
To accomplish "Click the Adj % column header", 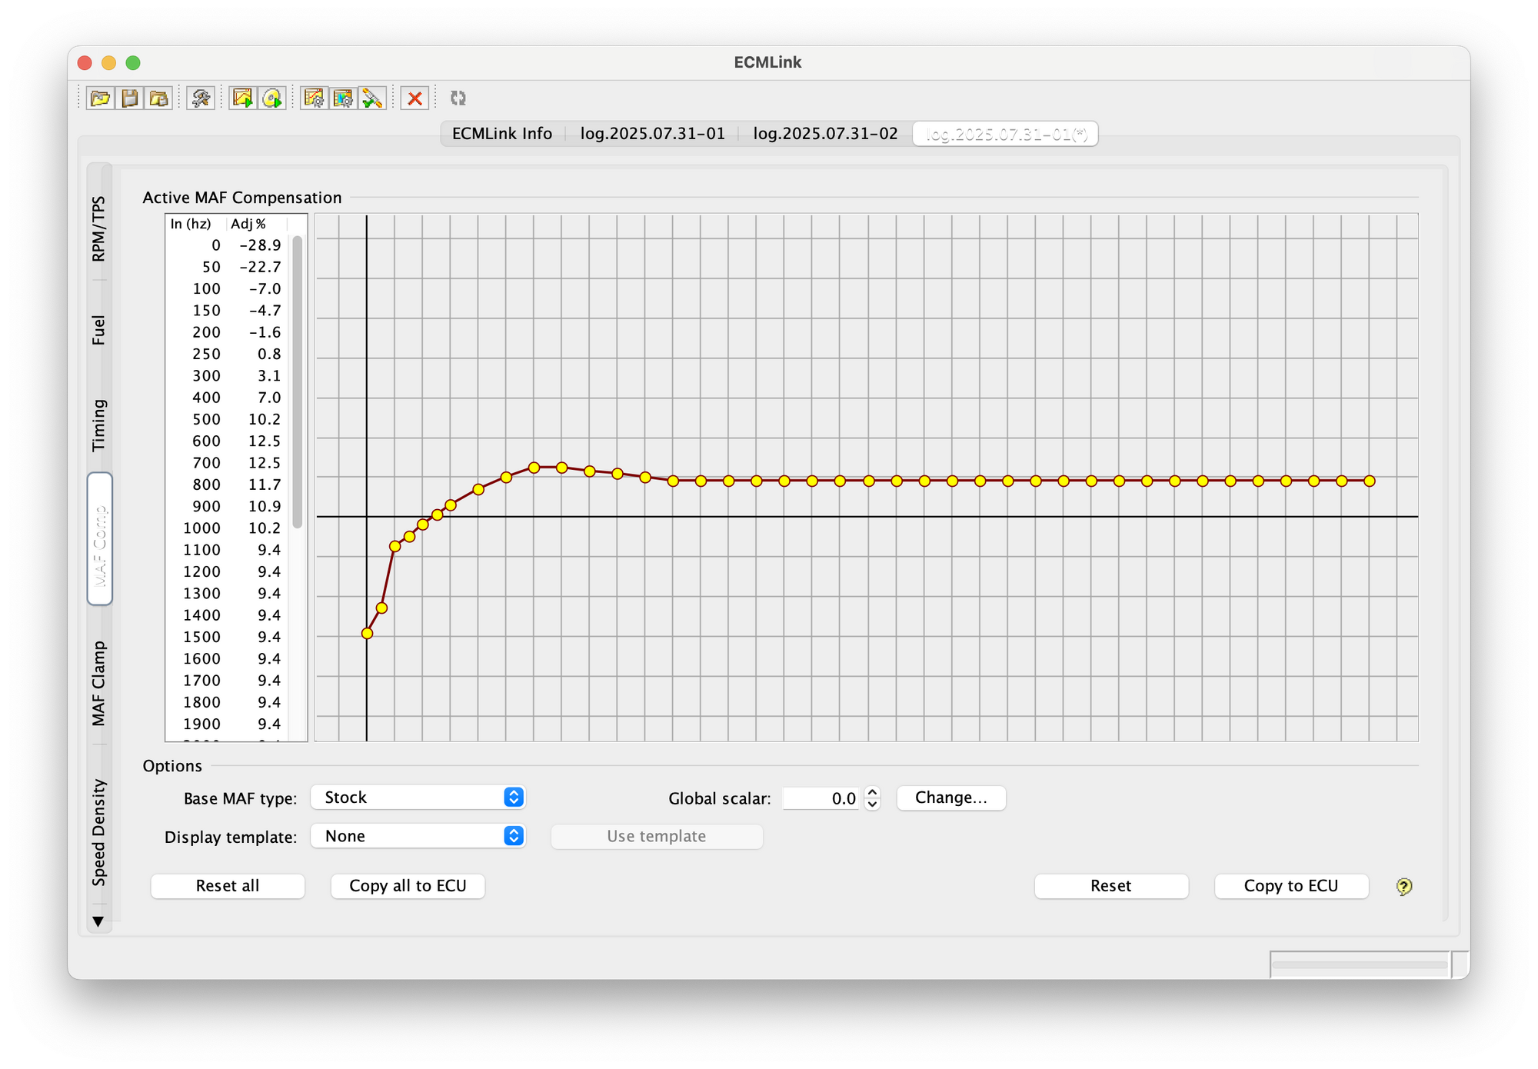I will point(256,224).
